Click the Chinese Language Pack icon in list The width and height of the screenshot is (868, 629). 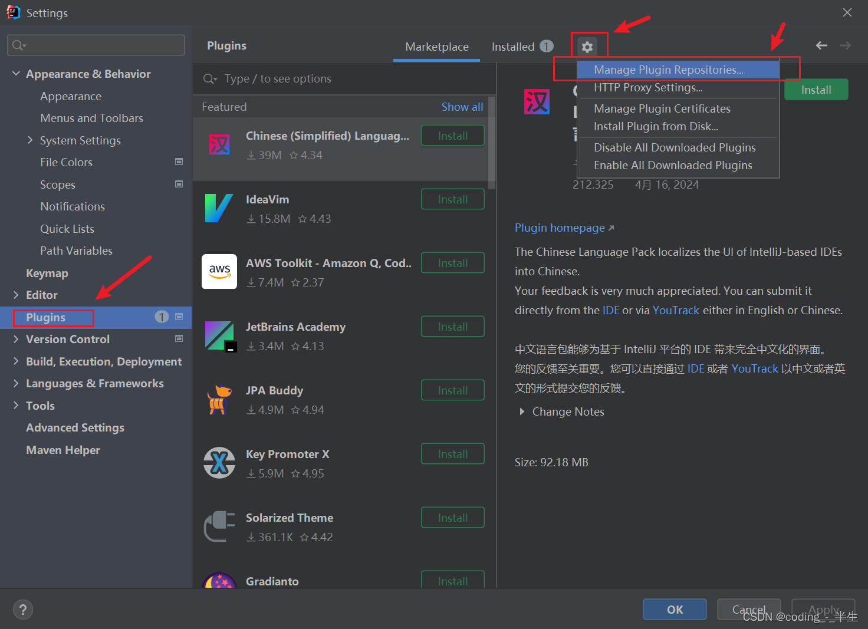coord(219,144)
